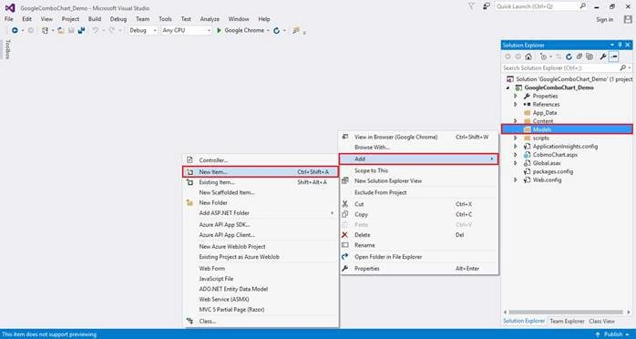
Task: Collapse the GoogleComboChart_Demo project node
Action: pos(508,87)
